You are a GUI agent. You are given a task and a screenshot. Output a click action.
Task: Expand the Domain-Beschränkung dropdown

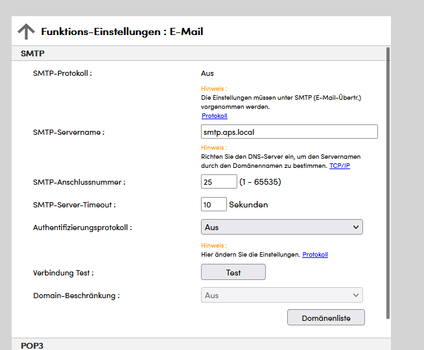(281, 296)
